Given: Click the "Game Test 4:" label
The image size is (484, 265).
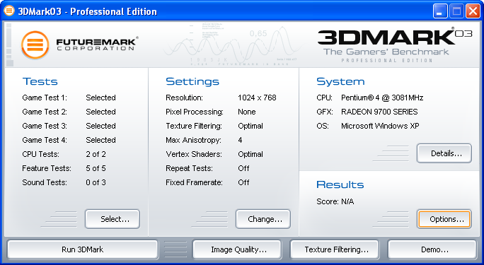Looking at the screenshot, I should 45,140.
